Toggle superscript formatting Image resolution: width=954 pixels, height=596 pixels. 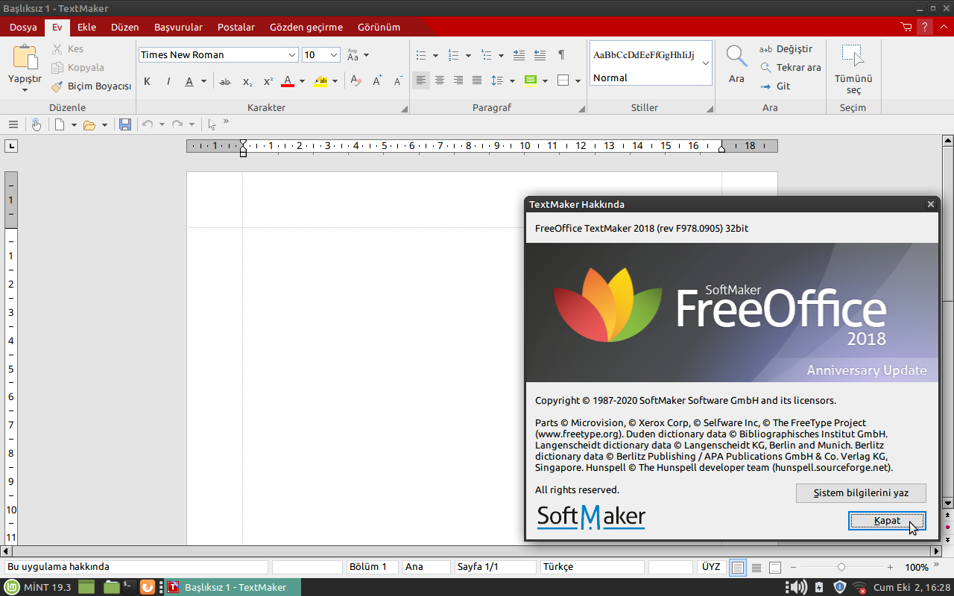click(268, 81)
